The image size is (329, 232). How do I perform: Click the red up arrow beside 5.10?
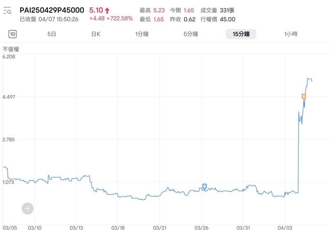[x=107, y=11]
